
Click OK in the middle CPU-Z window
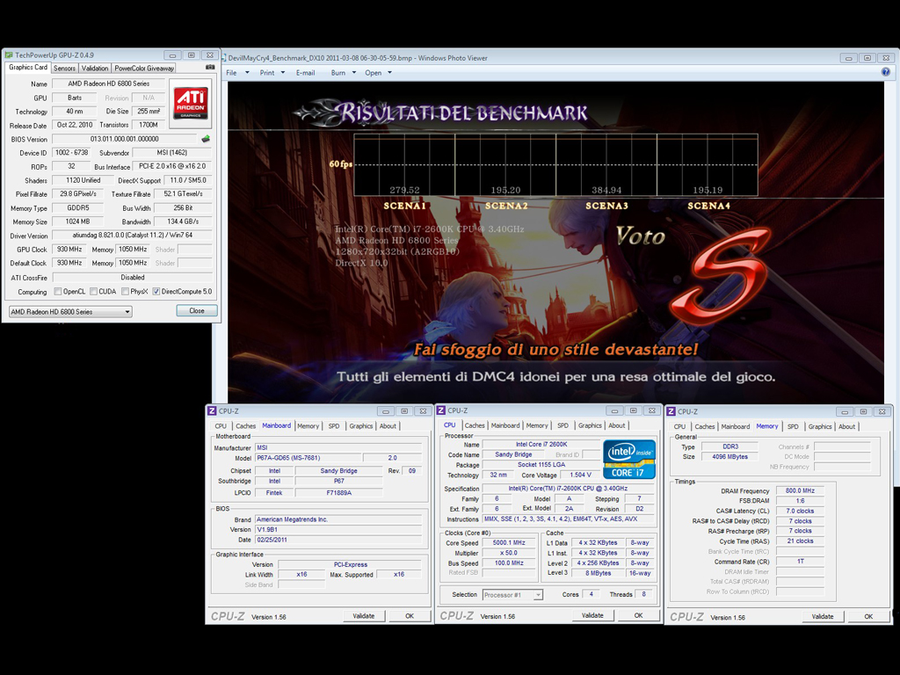click(638, 615)
